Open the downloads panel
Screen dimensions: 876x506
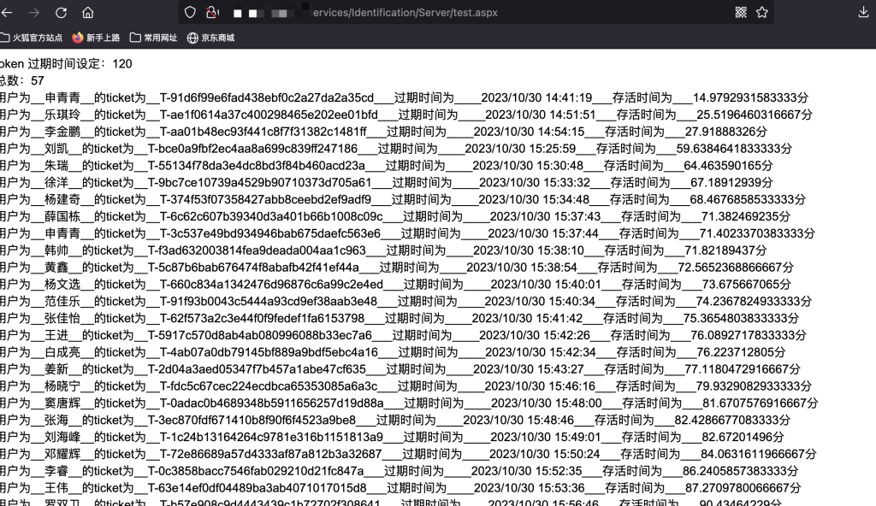pyautogui.click(x=862, y=13)
